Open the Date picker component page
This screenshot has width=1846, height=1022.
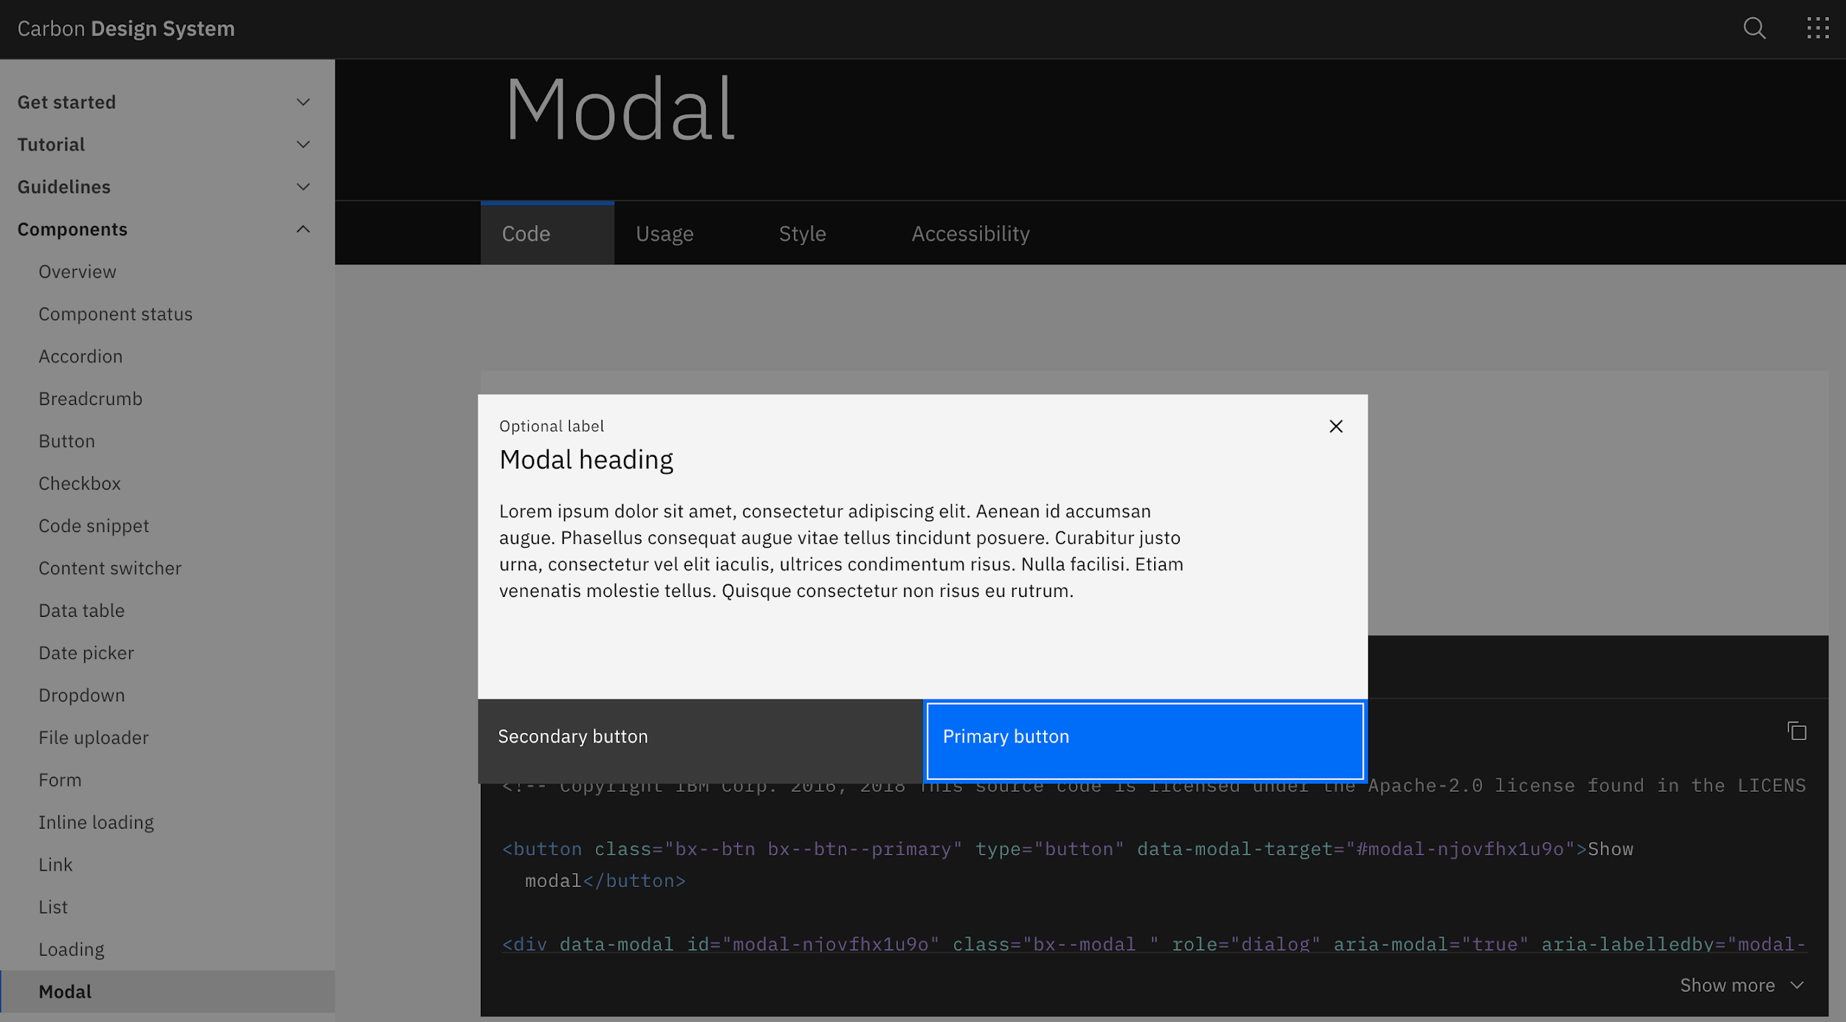click(x=86, y=652)
